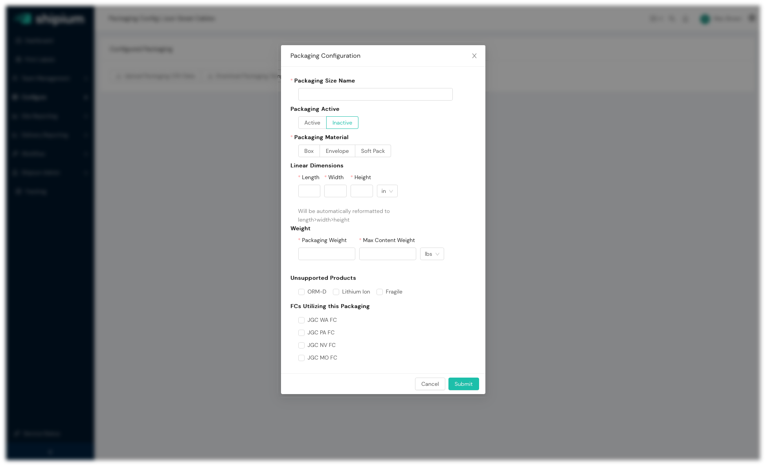Select the Inactive packaging option

point(342,123)
